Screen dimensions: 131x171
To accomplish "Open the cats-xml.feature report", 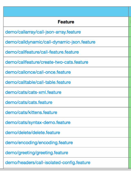I will (x=33, y=92).
